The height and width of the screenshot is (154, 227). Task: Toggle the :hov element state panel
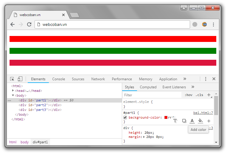click(188, 95)
